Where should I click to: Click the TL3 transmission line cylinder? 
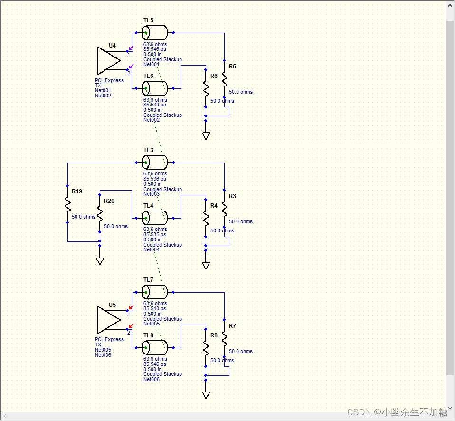click(x=155, y=163)
